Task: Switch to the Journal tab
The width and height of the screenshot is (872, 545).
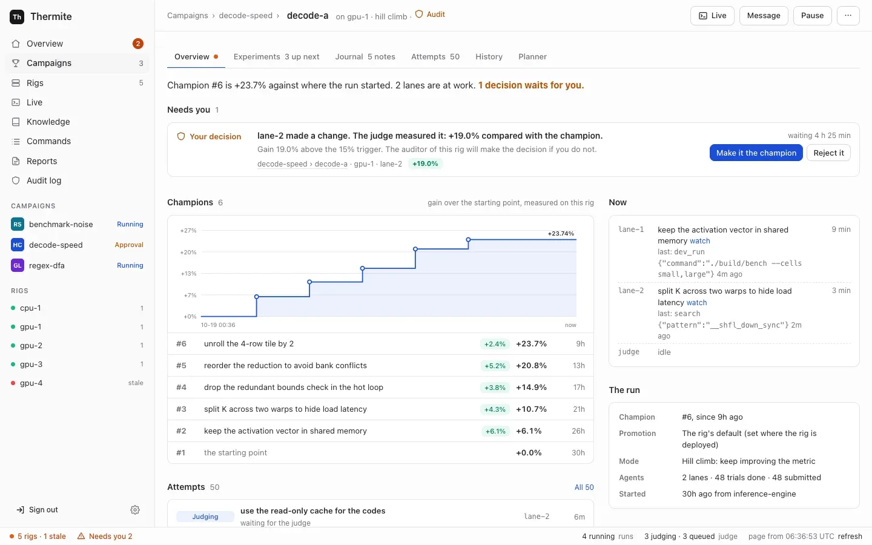Action: pyautogui.click(x=365, y=57)
